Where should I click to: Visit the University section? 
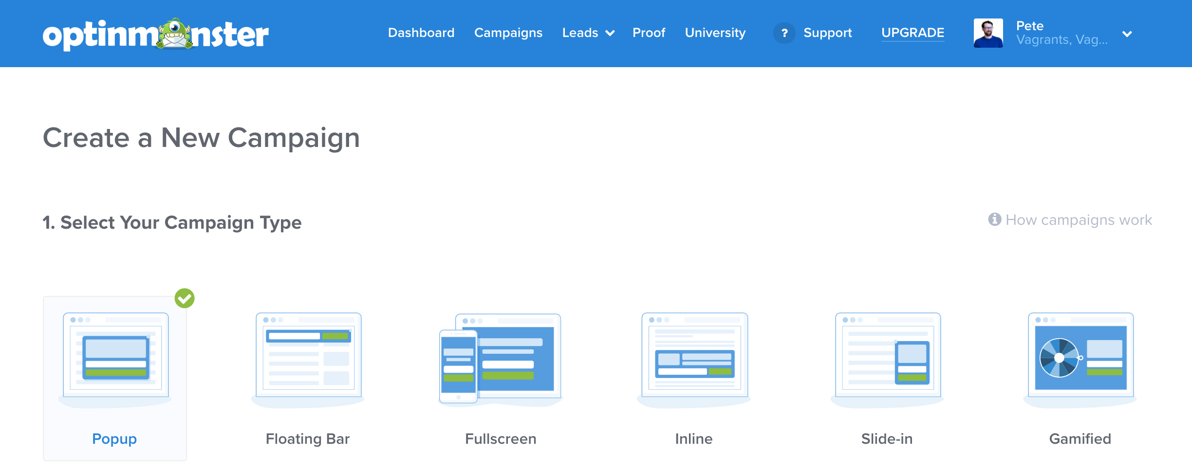715,33
